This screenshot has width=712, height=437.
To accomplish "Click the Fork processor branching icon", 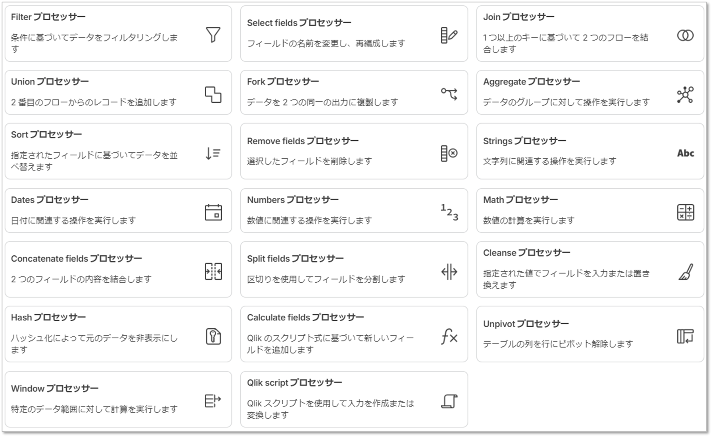I will click(449, 94).
